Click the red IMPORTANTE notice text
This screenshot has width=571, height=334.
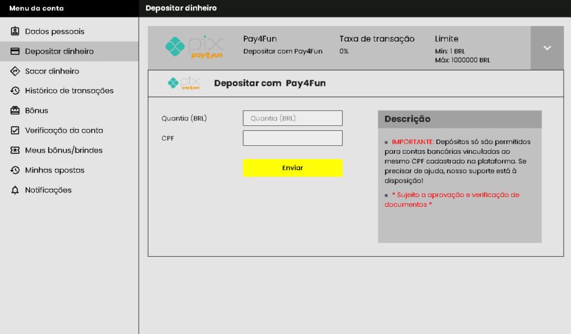tap(413, 142)
